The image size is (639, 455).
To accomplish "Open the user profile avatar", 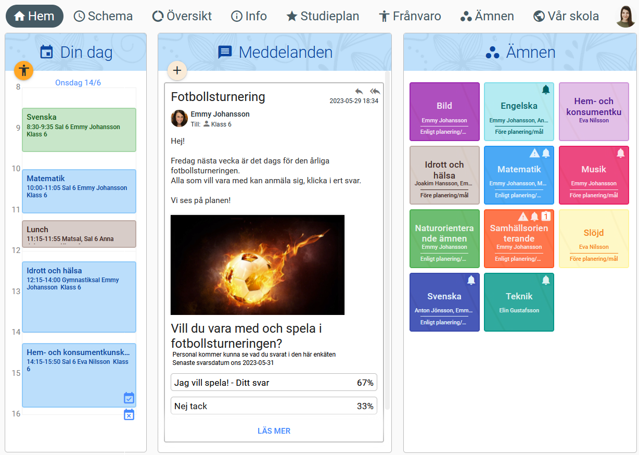I will [625, 17].
